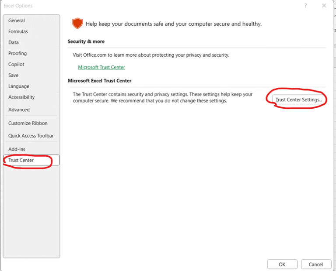Open Proofing settings
This screenshot has height=271, width=336.
pos(17,53)
